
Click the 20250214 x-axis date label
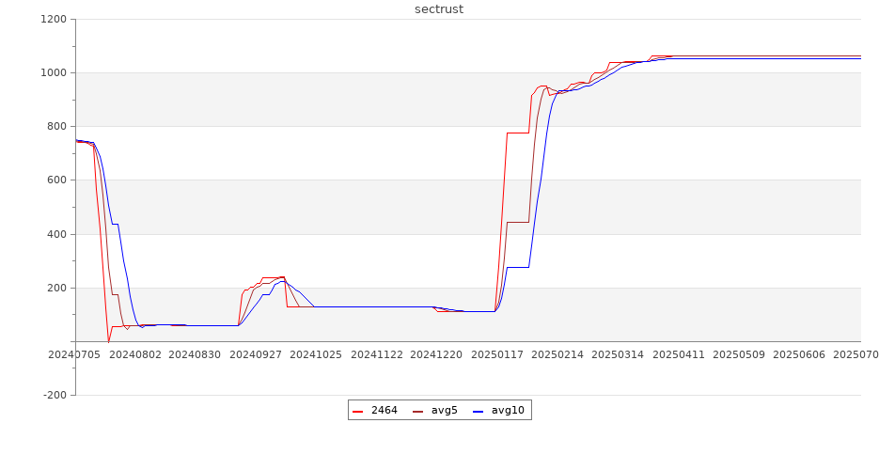tap(557, 354)
